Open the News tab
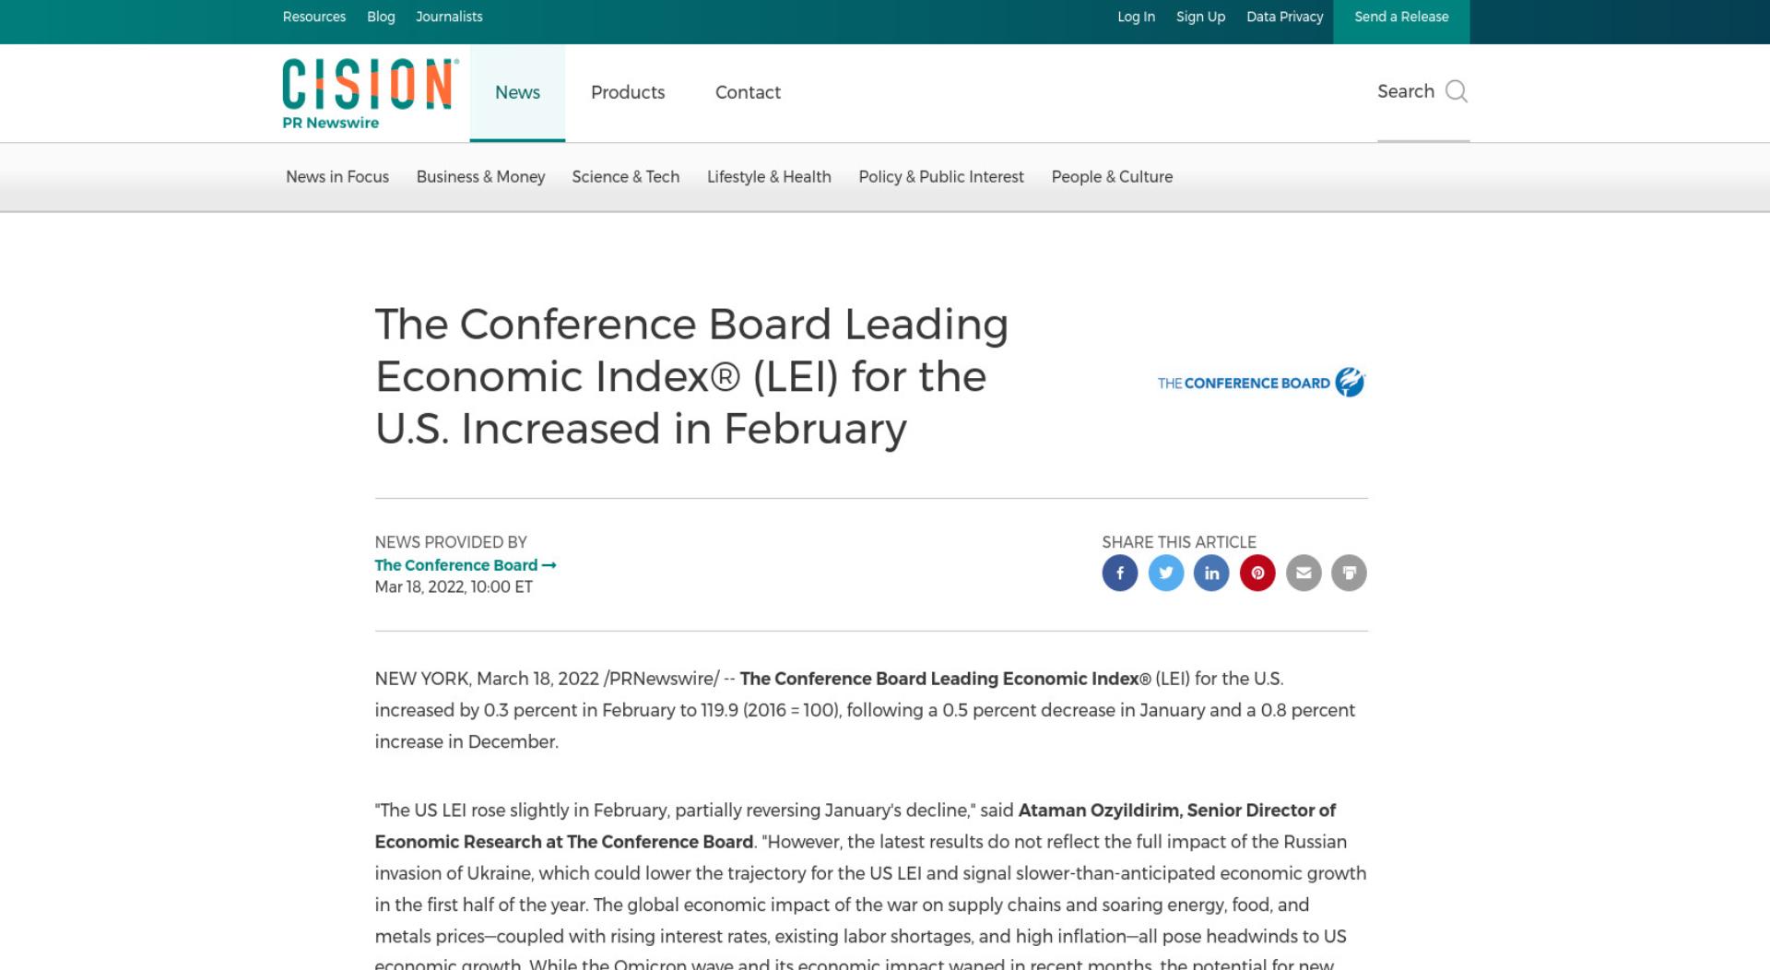1770x970 pixels. 517,92
